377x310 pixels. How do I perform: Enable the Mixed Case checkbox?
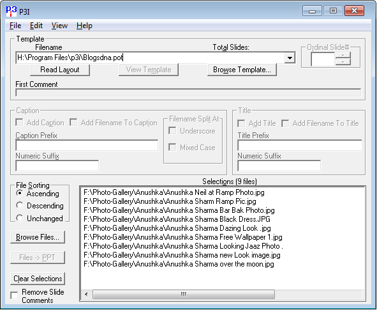click(172, 147)
